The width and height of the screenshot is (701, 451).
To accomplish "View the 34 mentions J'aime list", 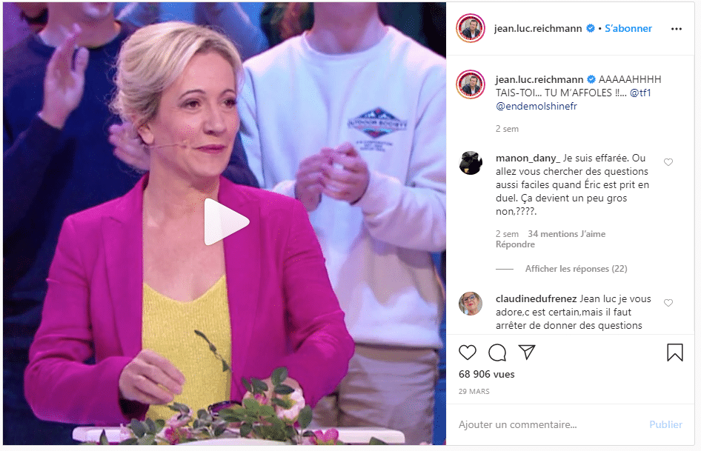I will coord(566,234).
